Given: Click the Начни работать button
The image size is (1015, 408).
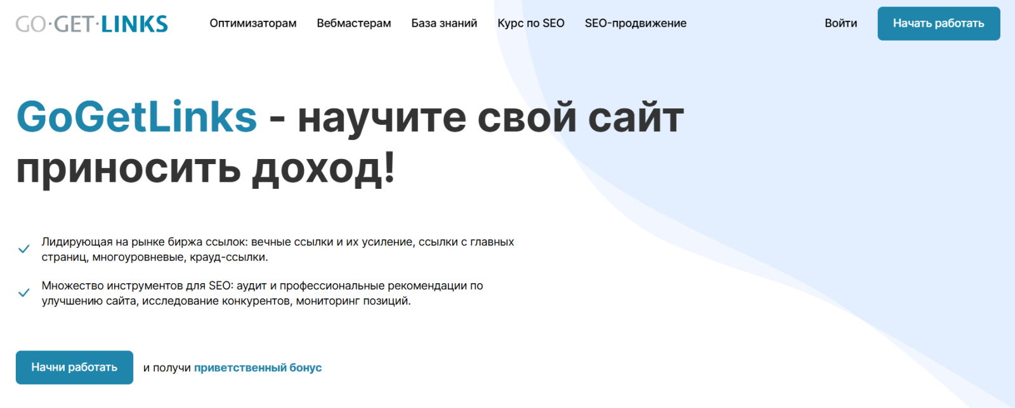Looking at the screenshot, I should click(74, 367).
